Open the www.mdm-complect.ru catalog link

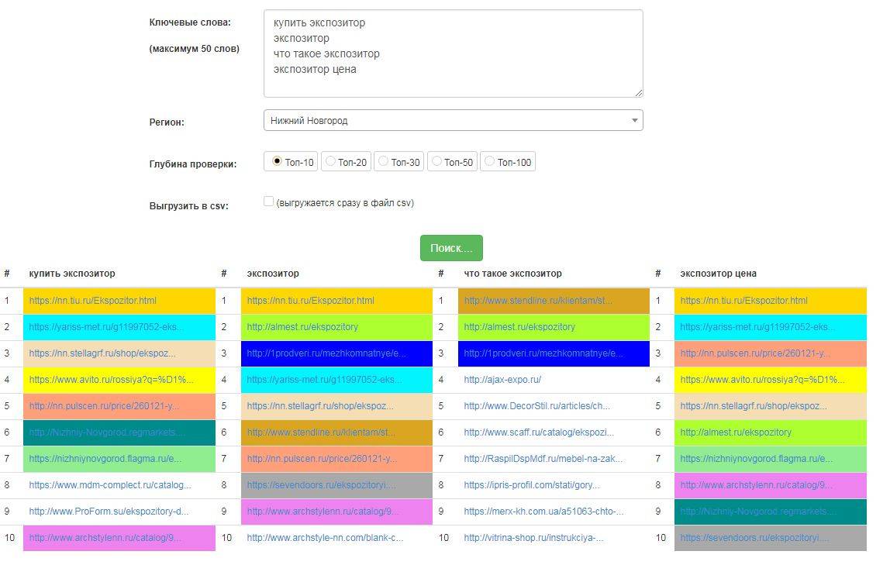110,485
